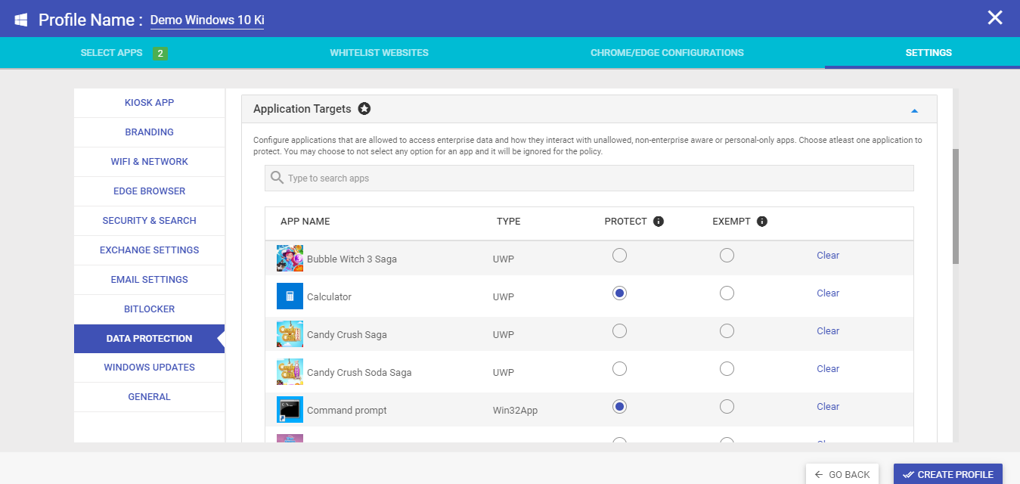1020x484 pixels.
Task: Click the Bubble Witch 3 Saga name text
Action: point(352,259)
